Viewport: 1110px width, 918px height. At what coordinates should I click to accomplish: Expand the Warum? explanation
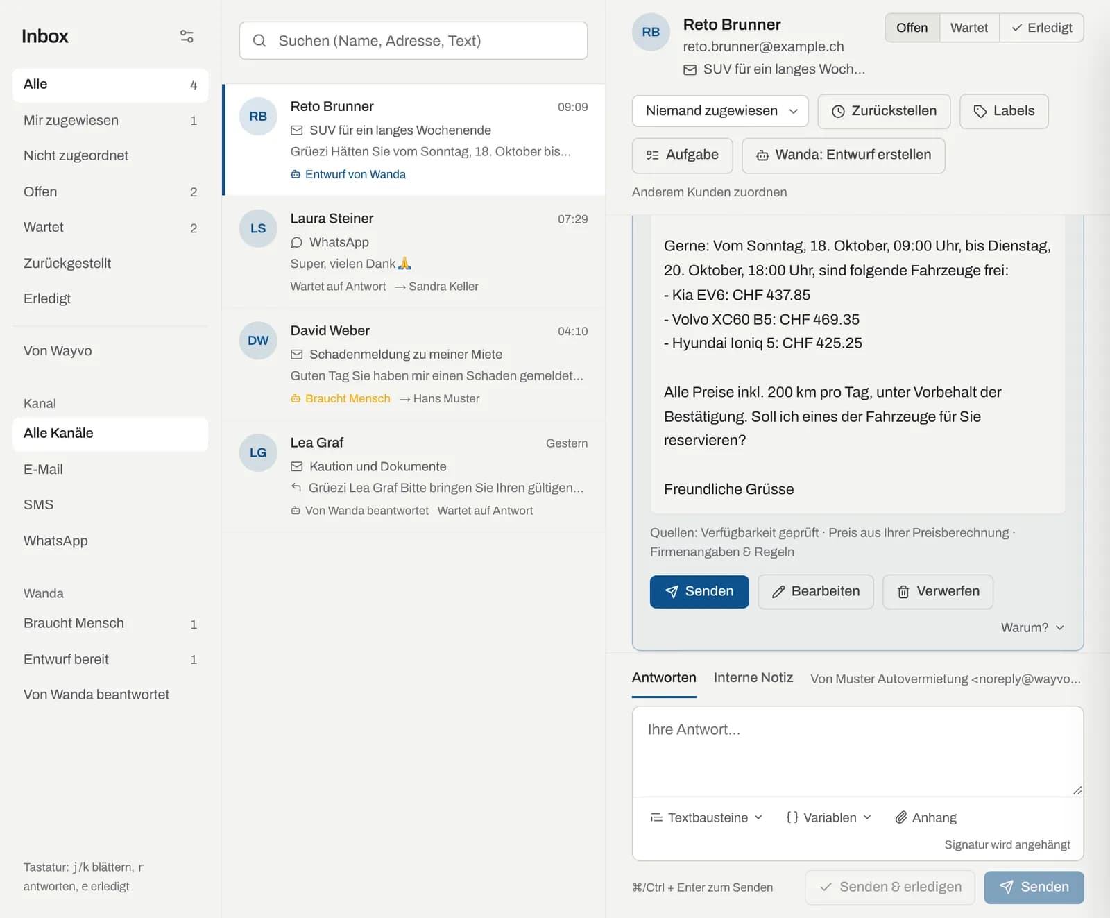point(1032,627)
